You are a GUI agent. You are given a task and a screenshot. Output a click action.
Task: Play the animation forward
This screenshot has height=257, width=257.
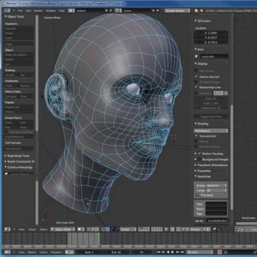tap(172, 252)
